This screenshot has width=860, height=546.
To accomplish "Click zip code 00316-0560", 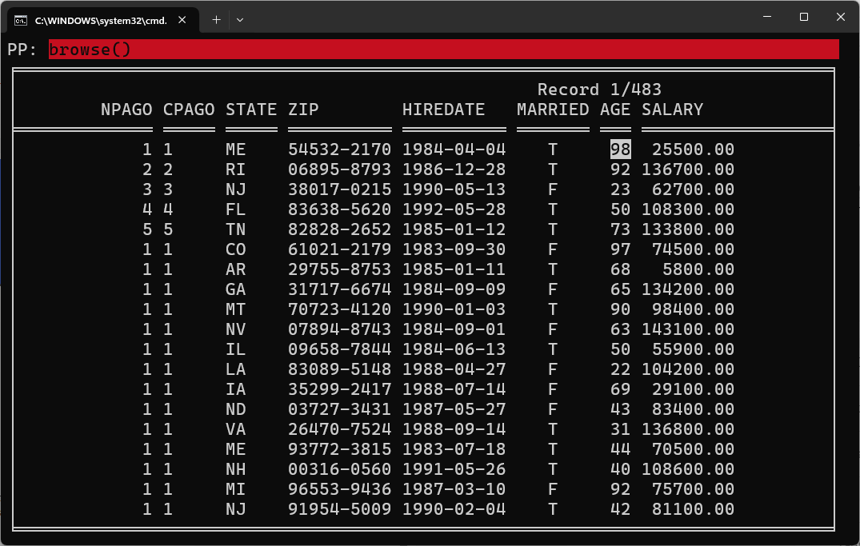I will coord(339,469).
